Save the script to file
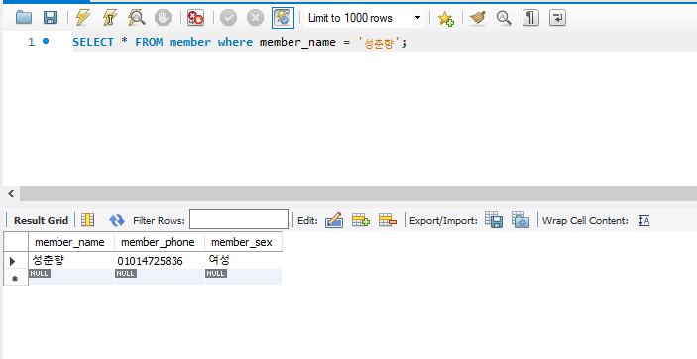 pos(50,18)
